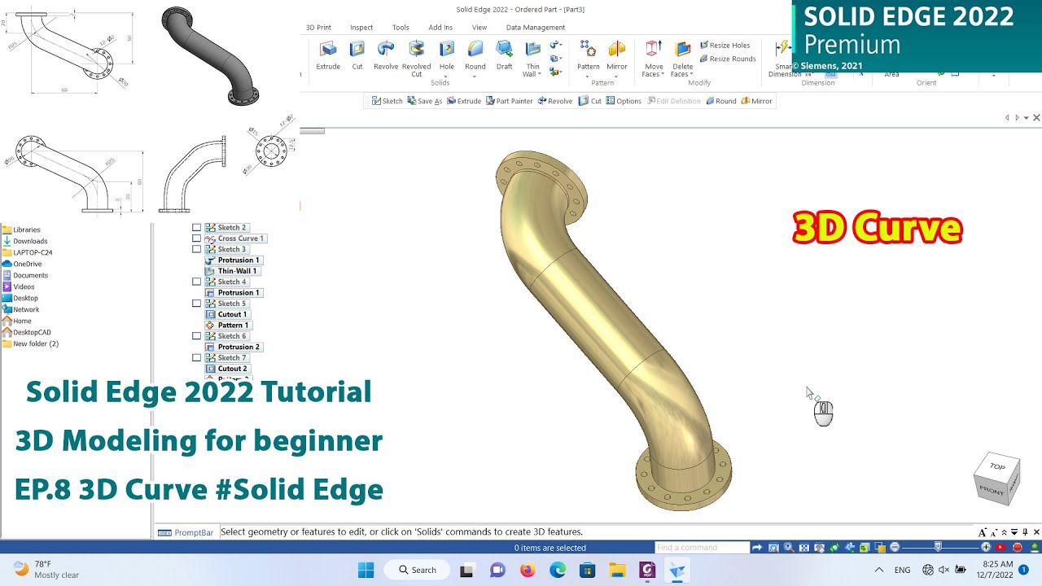Click the Find a command field
Viewport: 1042px width, 586px height.
pyautogui.click(x=702, y=548)
